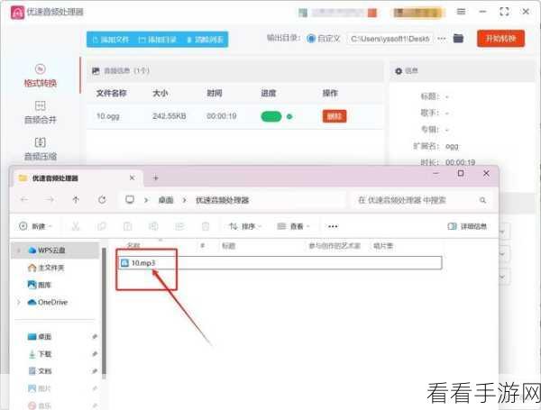Select 音频合并 in the audio app sidebar

[41, 113]
